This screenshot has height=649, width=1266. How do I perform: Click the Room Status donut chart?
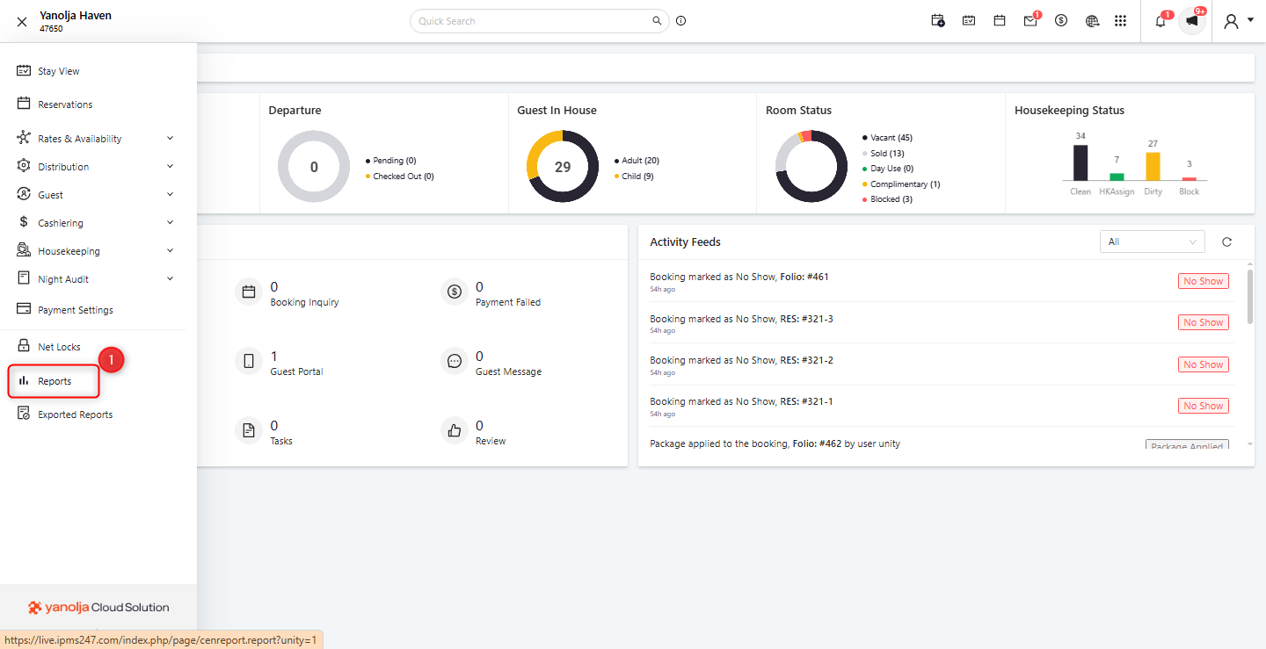811,167
